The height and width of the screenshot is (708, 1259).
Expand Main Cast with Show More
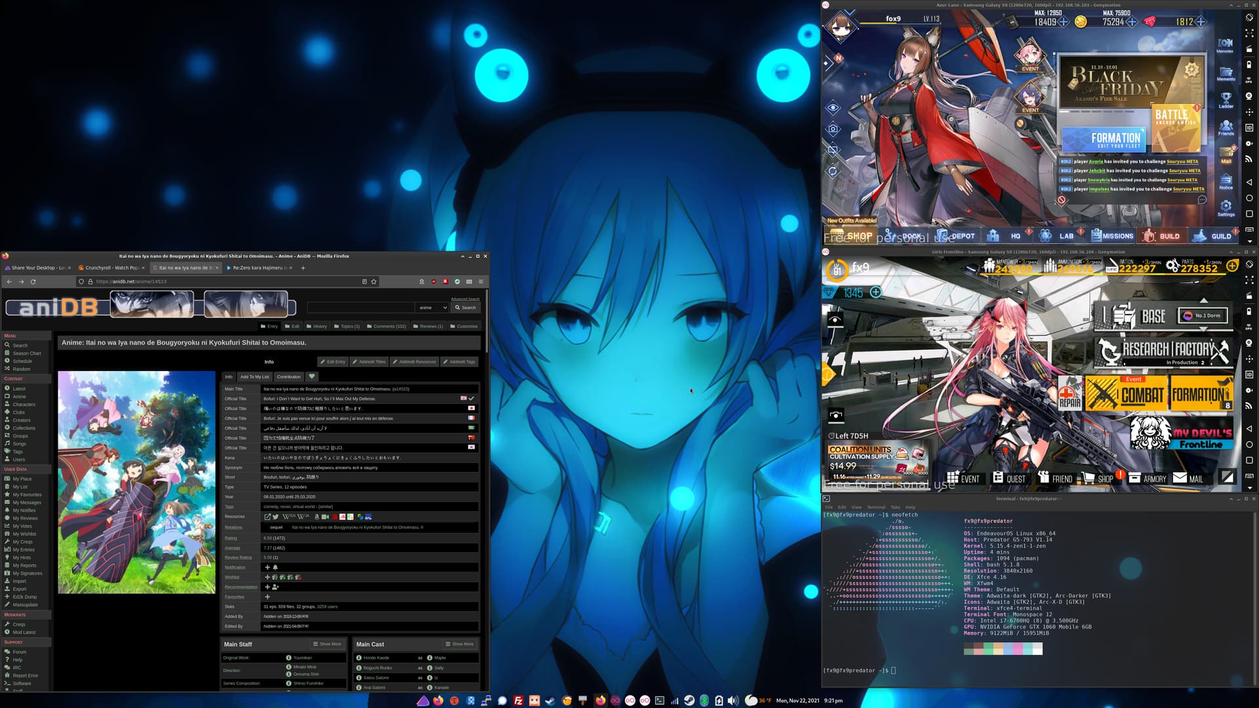[460, 644]
